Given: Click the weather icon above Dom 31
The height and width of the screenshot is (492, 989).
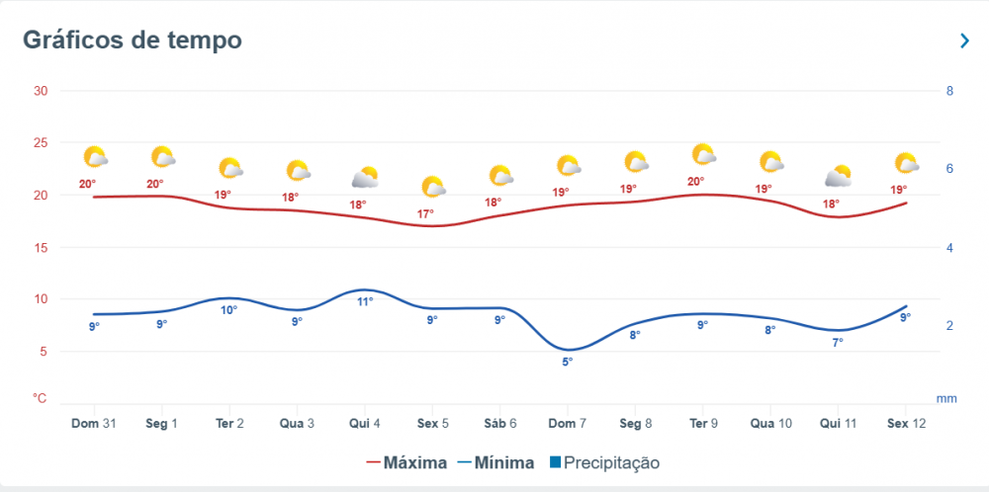Looking at the screenshot, I should 95,157.
